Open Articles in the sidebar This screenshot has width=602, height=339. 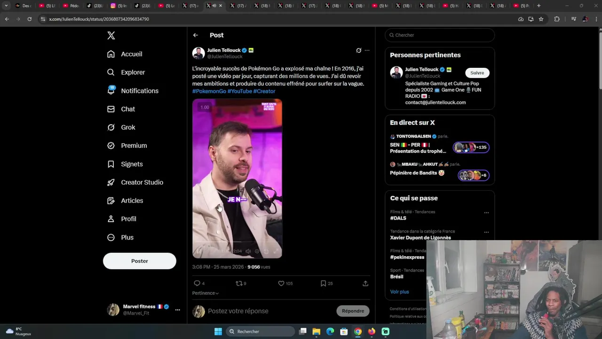pos(125,201)
